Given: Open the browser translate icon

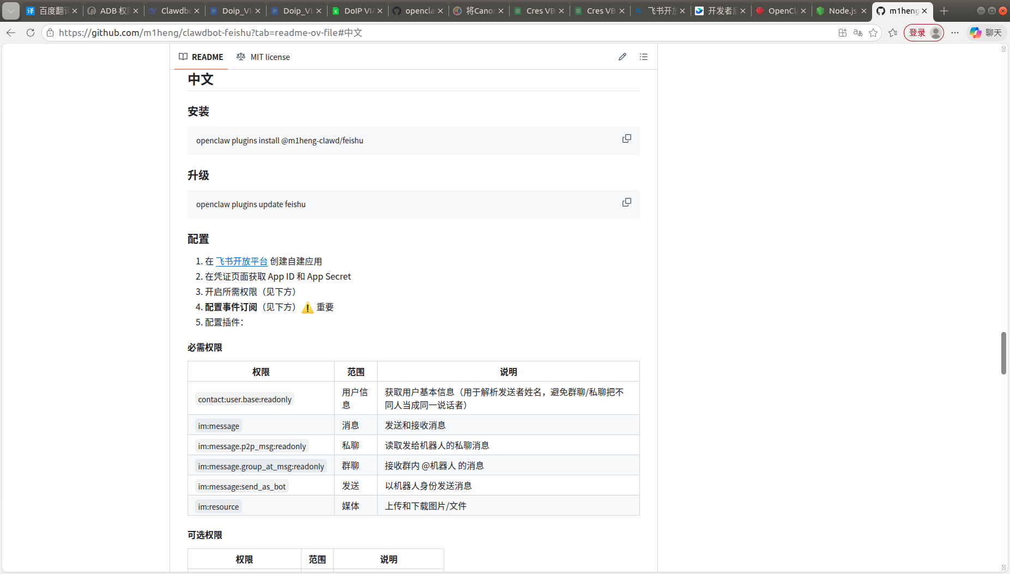Looking at the screenshot, I should (x=857, y=33).
